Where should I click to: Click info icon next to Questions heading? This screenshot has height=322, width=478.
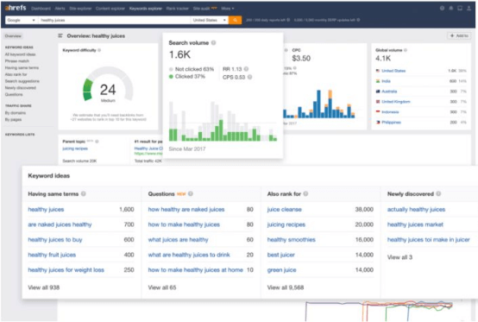[x=191, y=193]
